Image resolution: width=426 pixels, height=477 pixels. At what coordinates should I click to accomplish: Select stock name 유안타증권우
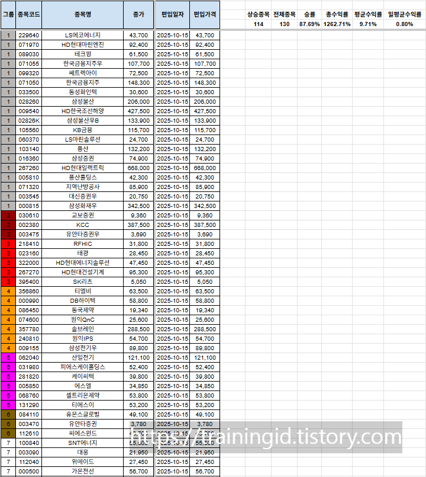point(83,234)
